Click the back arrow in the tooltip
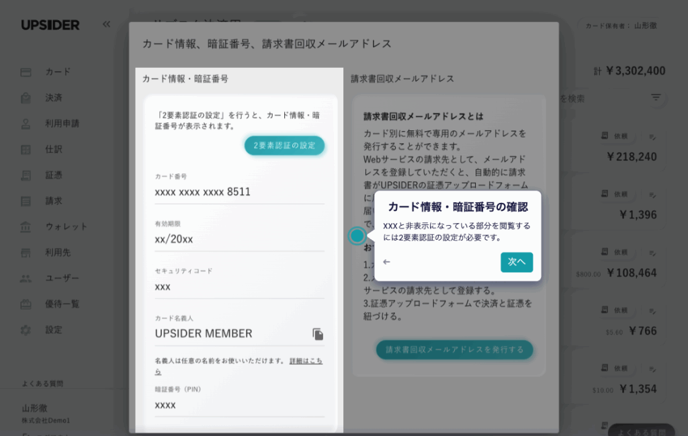Image resolution: width=688 pixels, height=436 pixels. click(x=386, y=262)
